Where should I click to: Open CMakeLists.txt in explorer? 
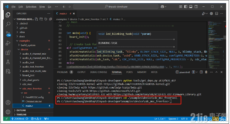(33, 102)
